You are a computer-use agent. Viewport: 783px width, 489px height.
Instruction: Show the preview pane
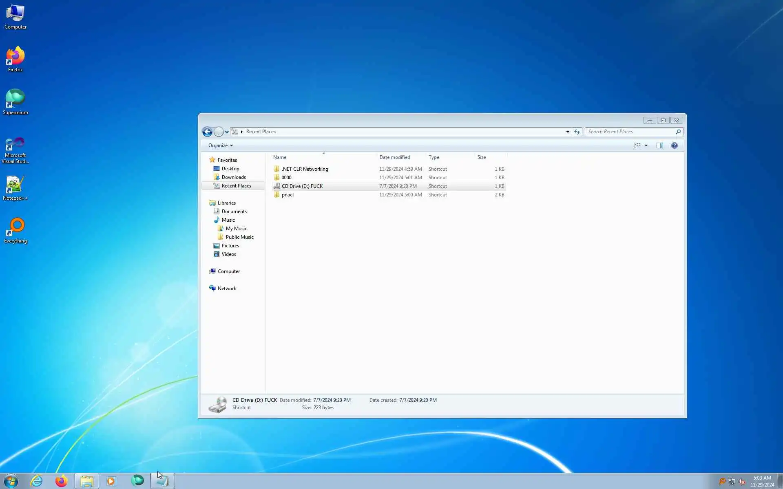[x=659, y=145]
